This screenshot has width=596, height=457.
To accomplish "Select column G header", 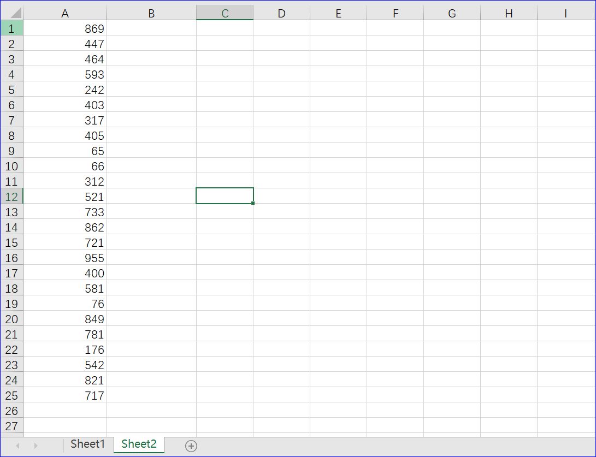I will (x=452, y=13).
